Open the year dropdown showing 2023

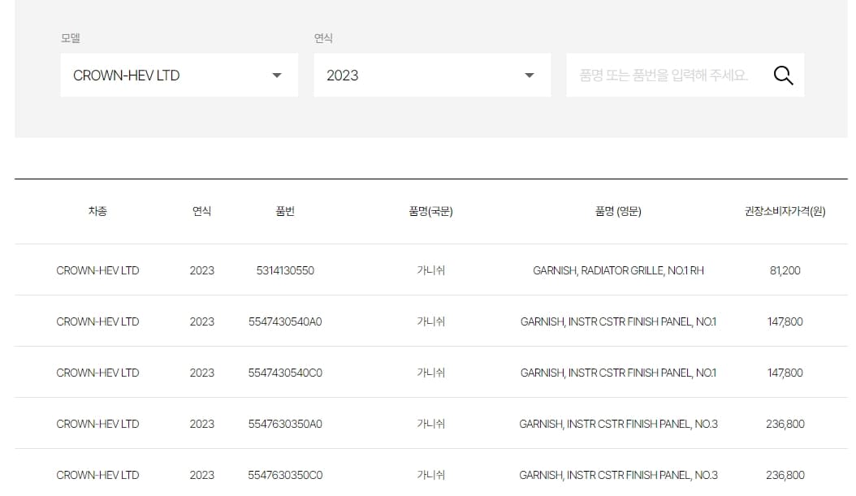click(432, 75)
